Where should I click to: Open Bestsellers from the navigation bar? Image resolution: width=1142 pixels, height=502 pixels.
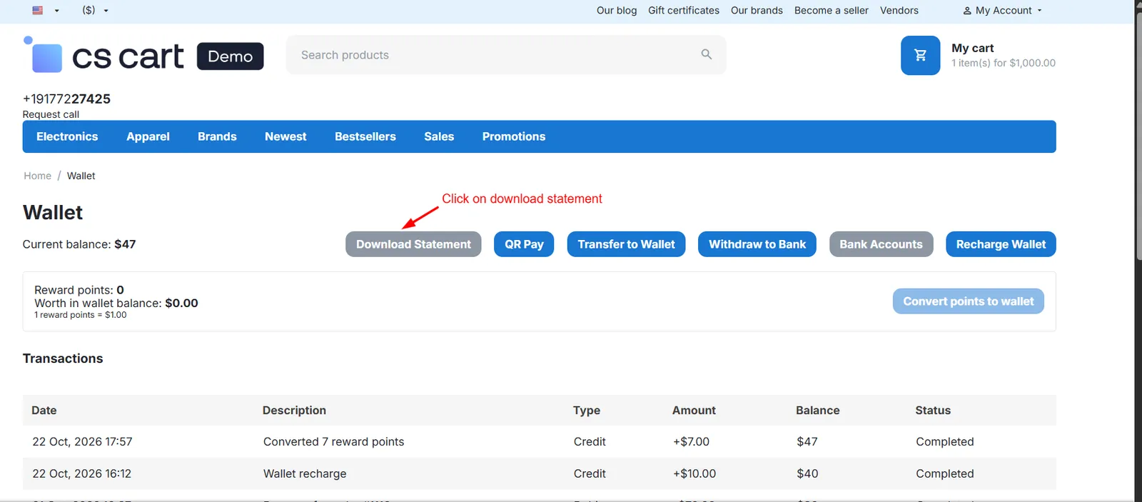point(365,136)
